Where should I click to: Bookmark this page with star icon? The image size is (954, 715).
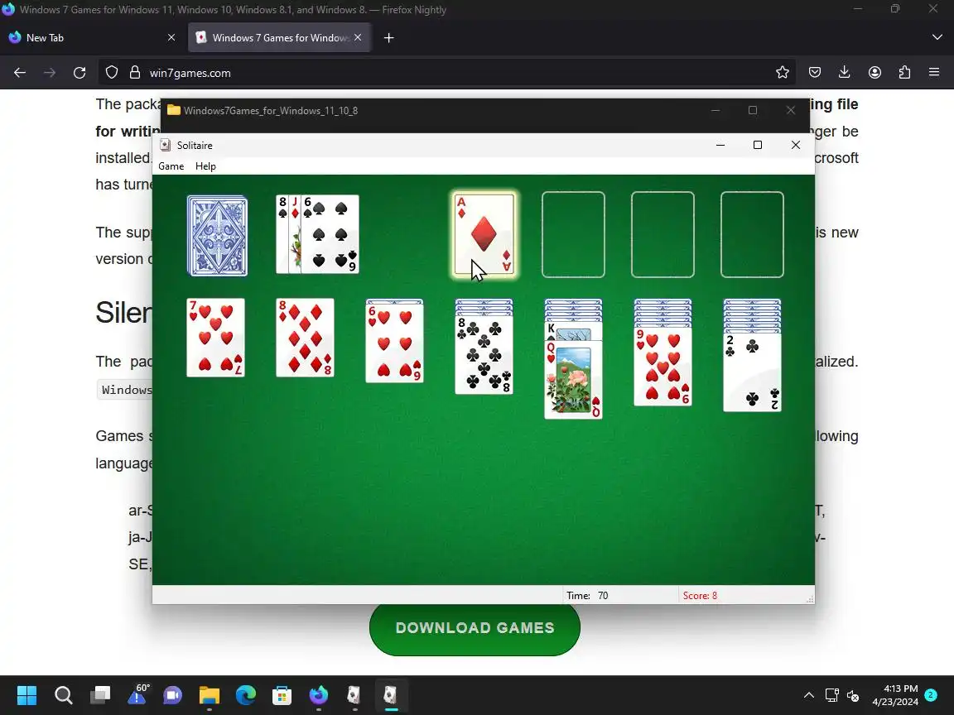[x=783, y=73]
